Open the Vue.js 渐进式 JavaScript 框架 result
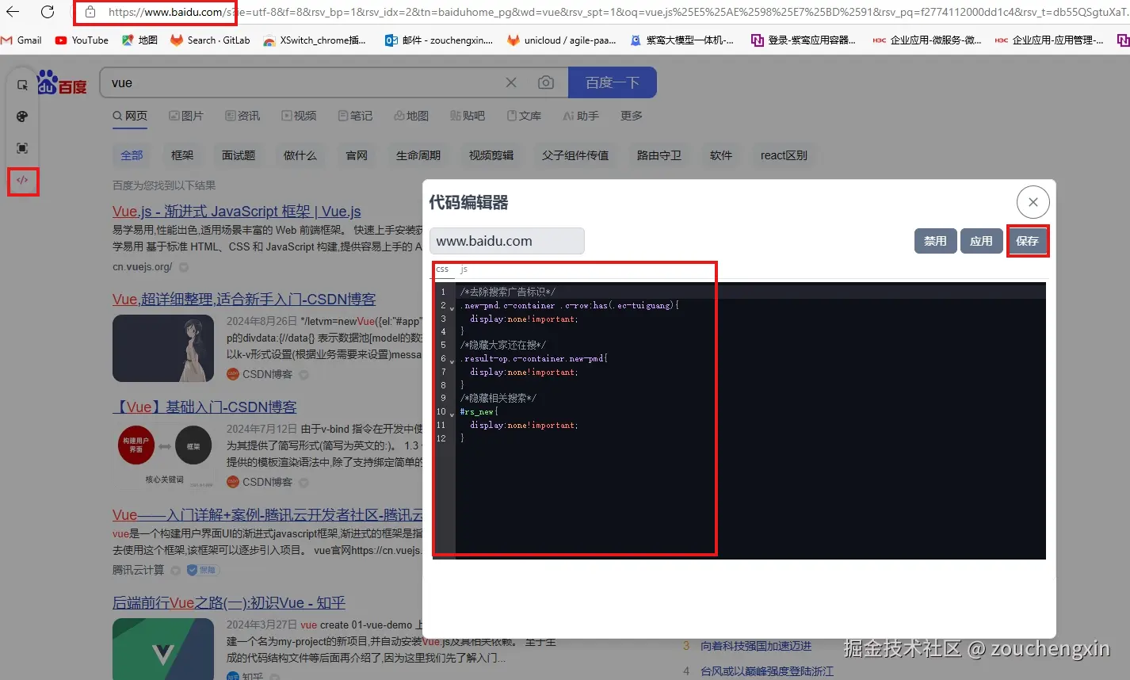This screenshot has width=1130, height=680. 237,212
